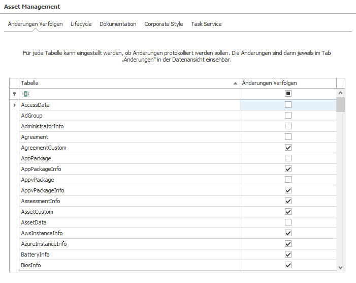Disable tracking for BiosInfo
356x283 pixels.
click(288, 265)
